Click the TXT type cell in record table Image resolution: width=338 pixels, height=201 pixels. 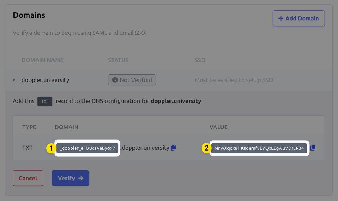pos(27,148)
